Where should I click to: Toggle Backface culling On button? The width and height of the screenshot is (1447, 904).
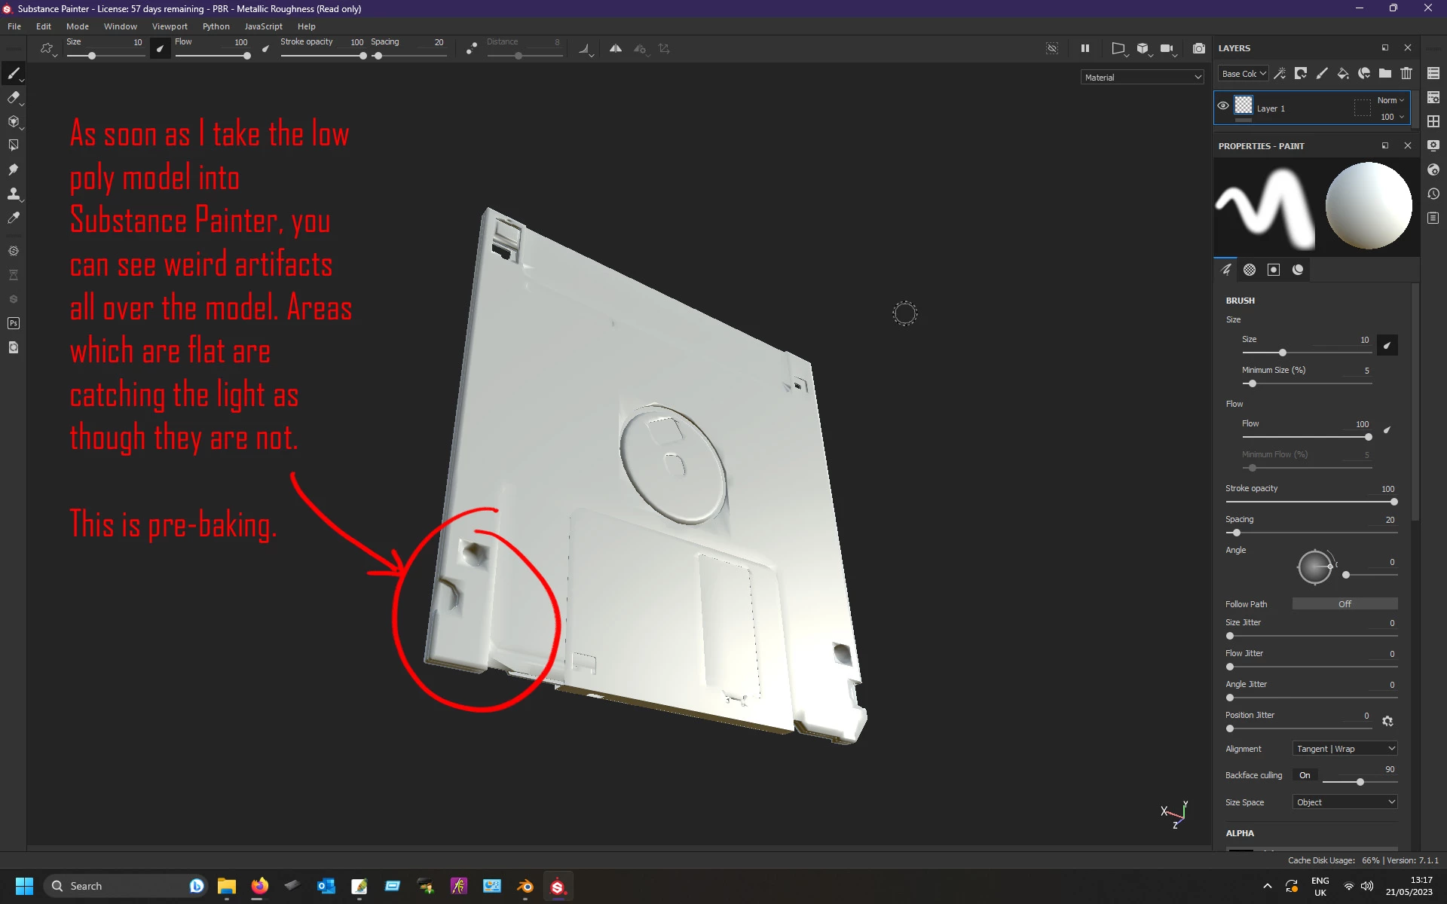tap(1305, 775)
